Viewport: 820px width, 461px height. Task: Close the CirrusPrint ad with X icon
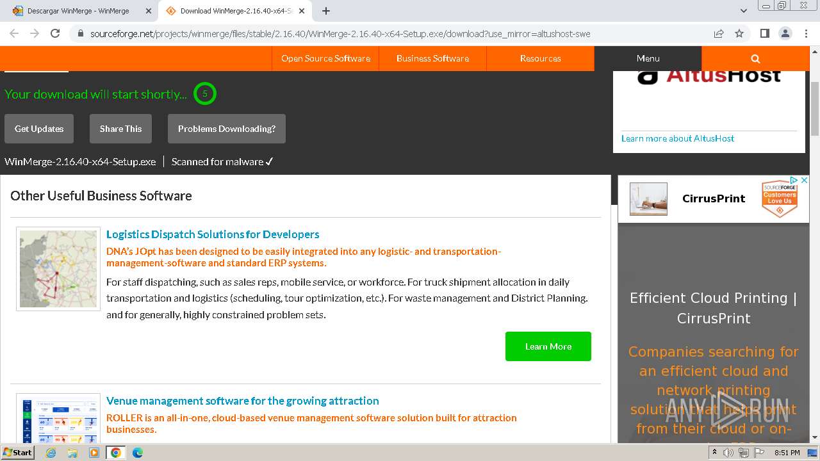tap(805, 181)
